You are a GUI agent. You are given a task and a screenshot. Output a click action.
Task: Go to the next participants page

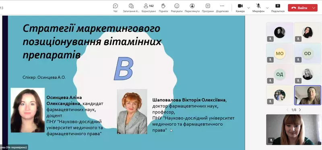tap(300, 110)
